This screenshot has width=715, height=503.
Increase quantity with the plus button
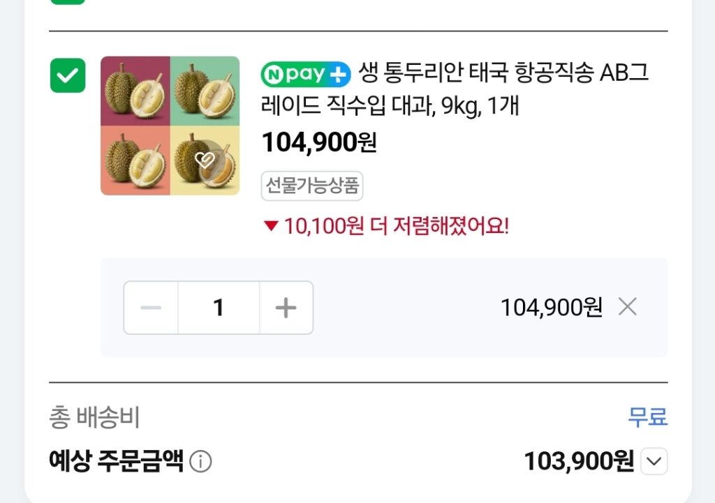pos(286,308)
